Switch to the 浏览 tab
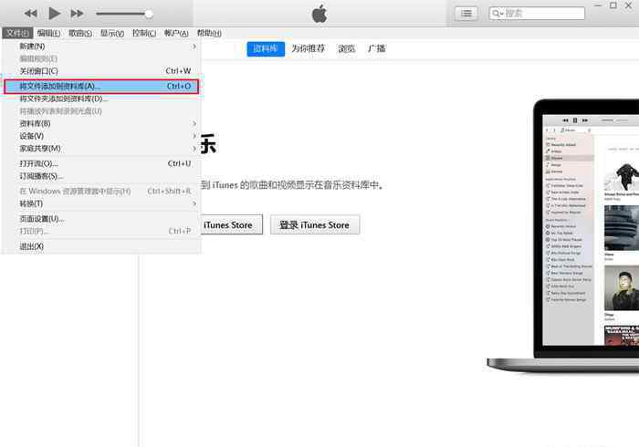Screen dimensions: 639x447 (x=346, y=49)
